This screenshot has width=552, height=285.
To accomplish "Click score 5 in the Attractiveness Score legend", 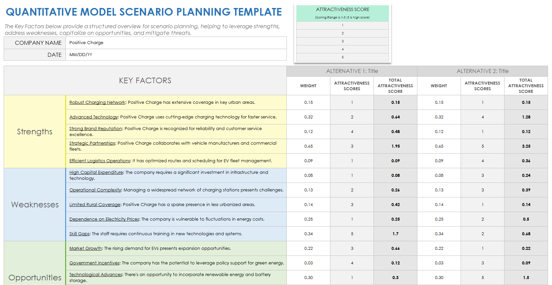I will click(342, 57).
